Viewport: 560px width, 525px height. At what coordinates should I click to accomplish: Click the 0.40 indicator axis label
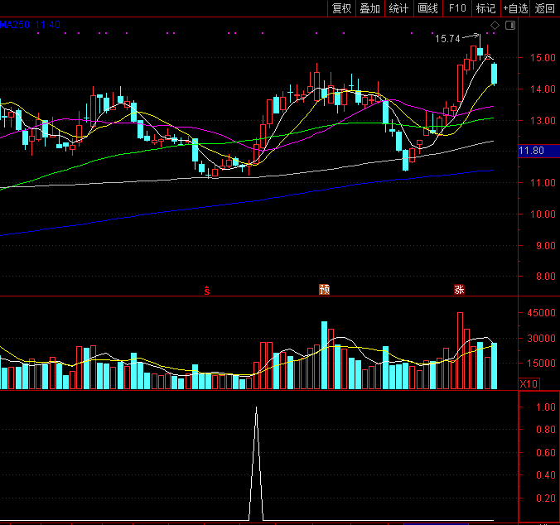tap(545, 475)
